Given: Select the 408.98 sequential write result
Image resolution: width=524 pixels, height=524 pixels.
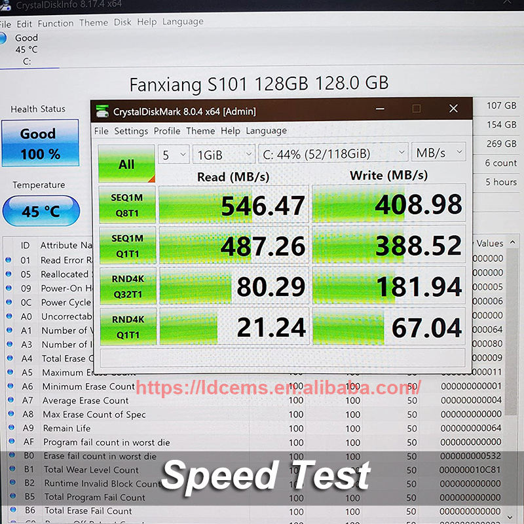Looking at the screenshot, I should (388, 203).
